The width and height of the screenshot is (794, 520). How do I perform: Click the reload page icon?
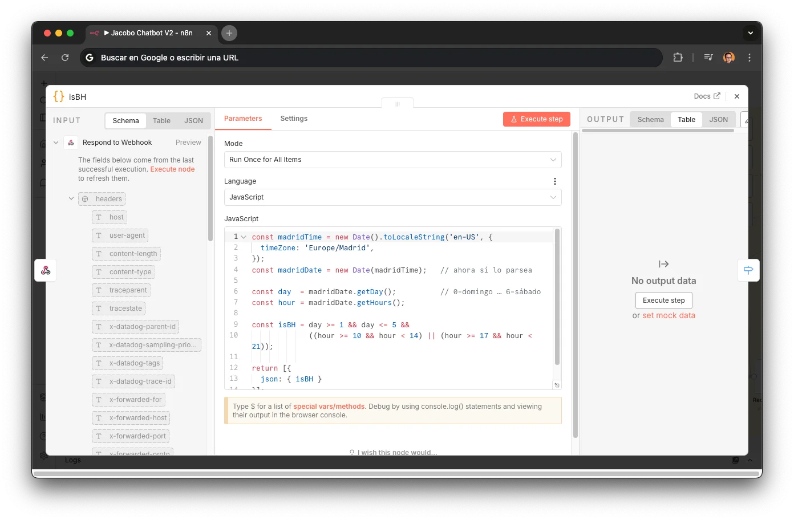(x=65, y=58)
